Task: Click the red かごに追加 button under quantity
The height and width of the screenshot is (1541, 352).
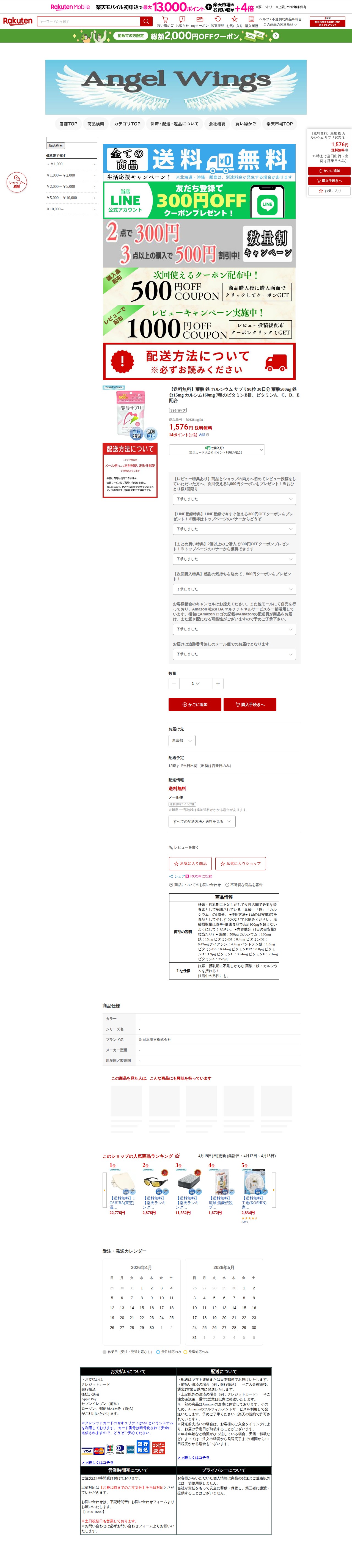Action: click(x=195, y=705)
